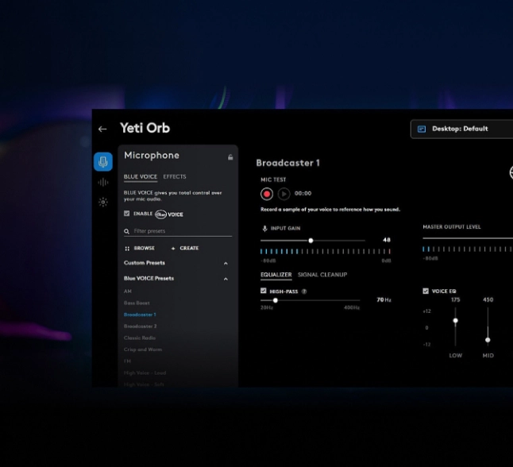Image resolution: width=513 pixels, height=467 pixels.
Task: Start mic test recording with red button
Action: pyautogui.click(x=267, y=194)
